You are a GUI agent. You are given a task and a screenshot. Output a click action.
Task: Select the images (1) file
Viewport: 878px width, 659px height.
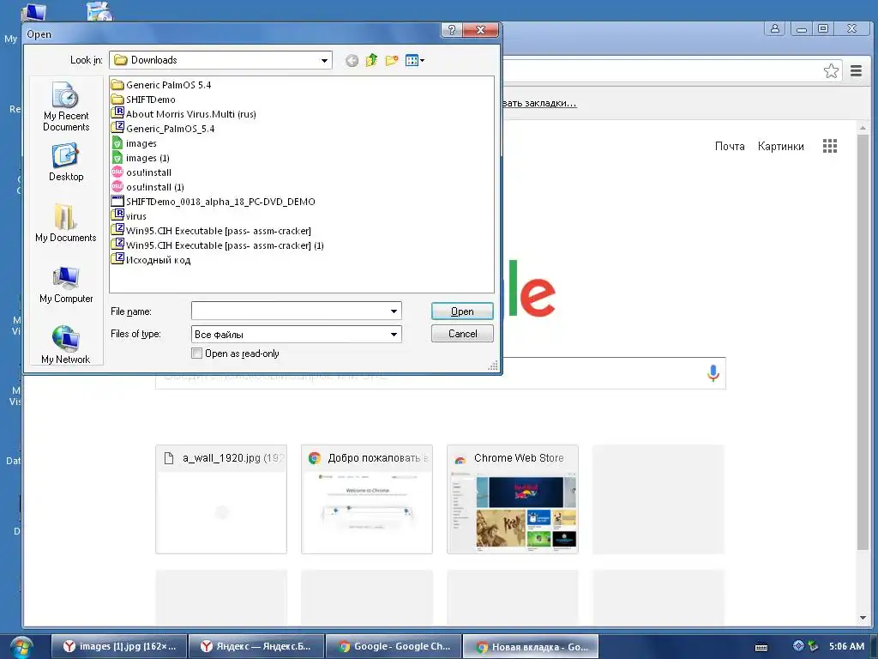[141, 158]
